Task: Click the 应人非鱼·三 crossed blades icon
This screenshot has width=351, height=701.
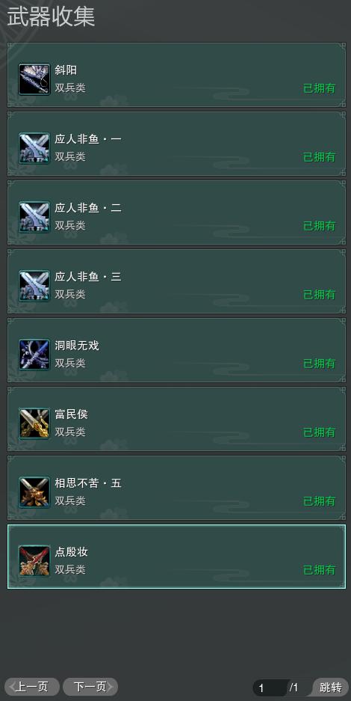Action: 34,286
